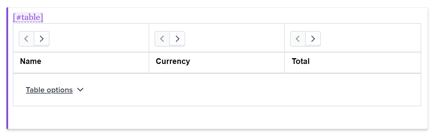
Task: Click empty space beside the Name column arrows
Action: (99, 39)
